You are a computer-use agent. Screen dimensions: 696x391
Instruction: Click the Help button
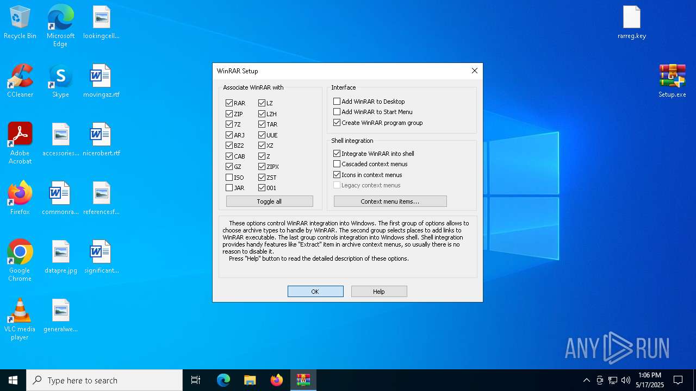point(379,292)
